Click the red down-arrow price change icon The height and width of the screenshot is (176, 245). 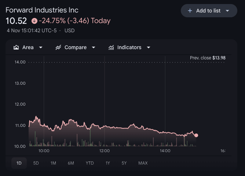34,21
